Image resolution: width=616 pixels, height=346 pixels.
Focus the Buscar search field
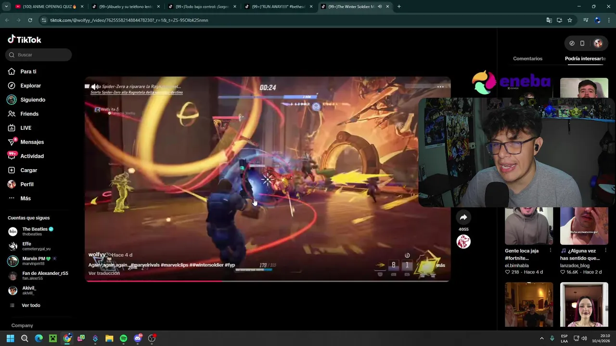pyautogui.click(x=38, y=55)
